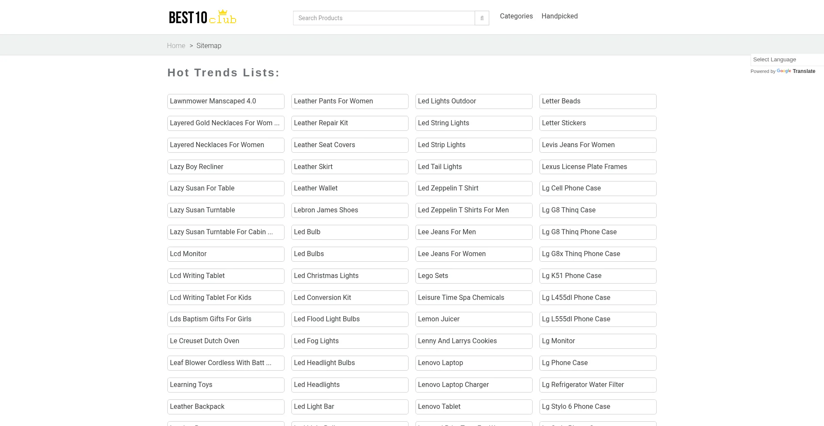Click the Best10 club logo
Viewport: 824px width, 426px height.
[x=202, y=17]
